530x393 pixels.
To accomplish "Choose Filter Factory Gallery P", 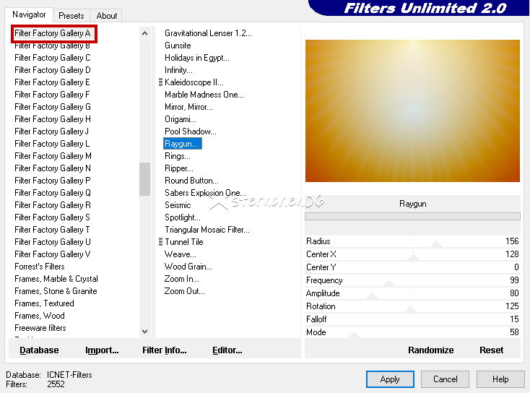I will pos(53,181).
